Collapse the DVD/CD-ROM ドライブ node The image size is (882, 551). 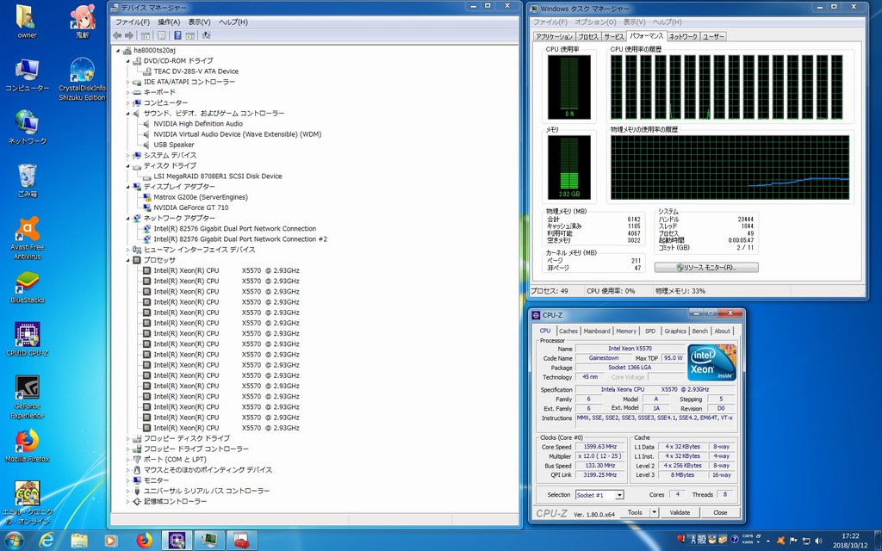(x=127, y=61)
